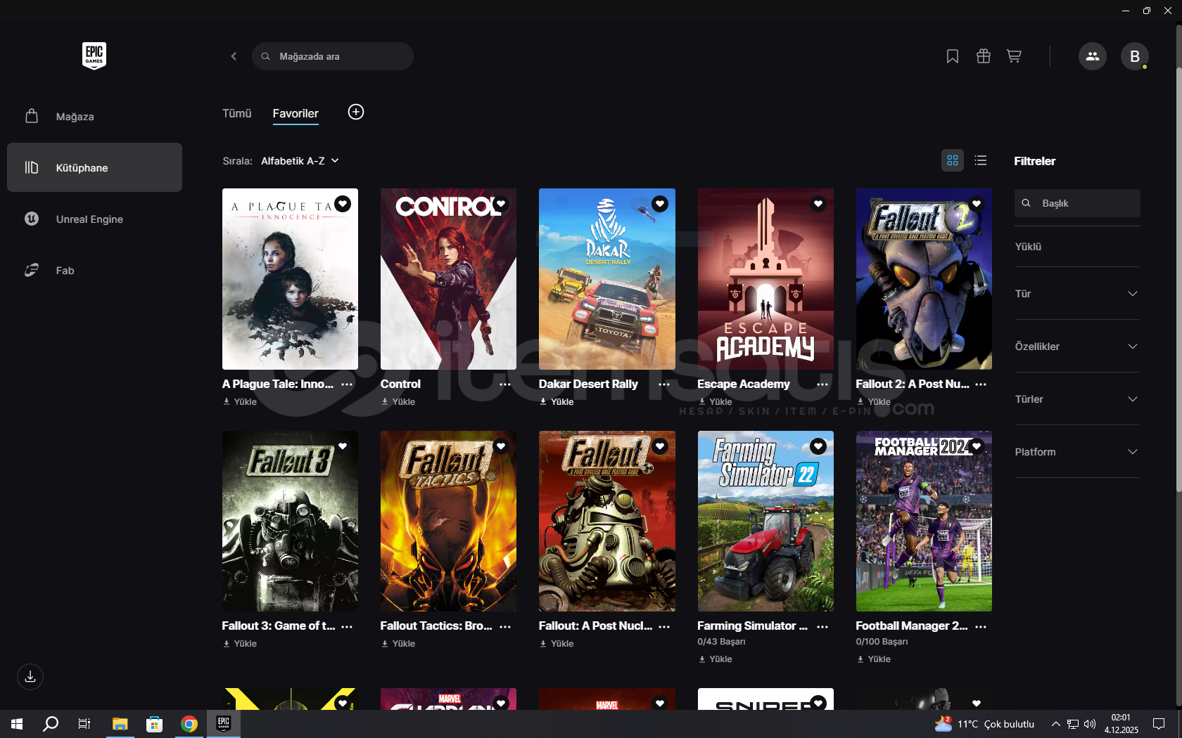1182x738 pixels.
Task: Unfavorite Dakar Desert Rally heart
Action: click(660, 204)
